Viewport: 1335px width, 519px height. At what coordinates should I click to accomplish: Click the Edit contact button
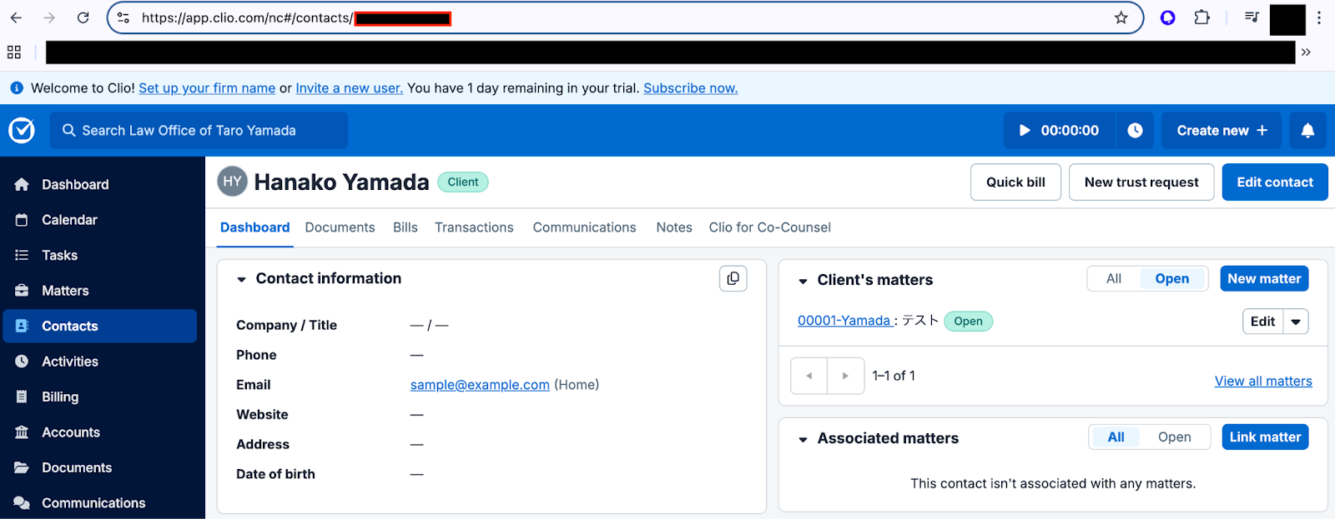pos(1274,182)
